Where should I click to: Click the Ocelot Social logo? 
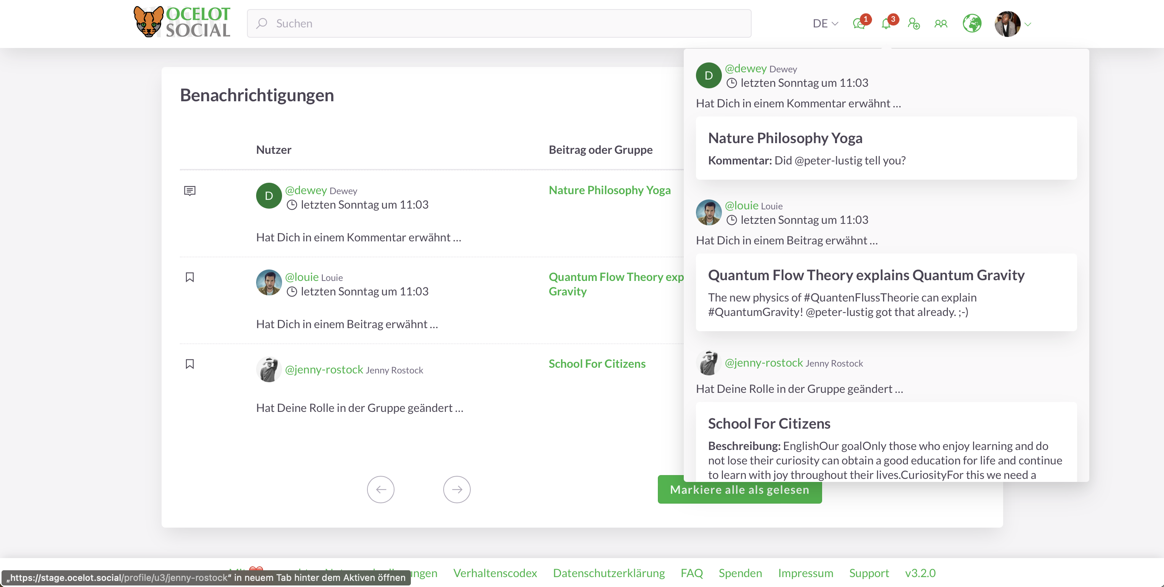click(182, 22)
